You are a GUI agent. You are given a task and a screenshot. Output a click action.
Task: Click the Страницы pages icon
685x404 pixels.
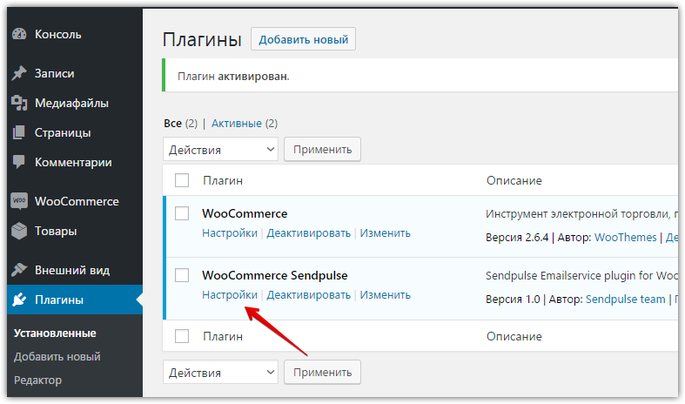point(19,132)
